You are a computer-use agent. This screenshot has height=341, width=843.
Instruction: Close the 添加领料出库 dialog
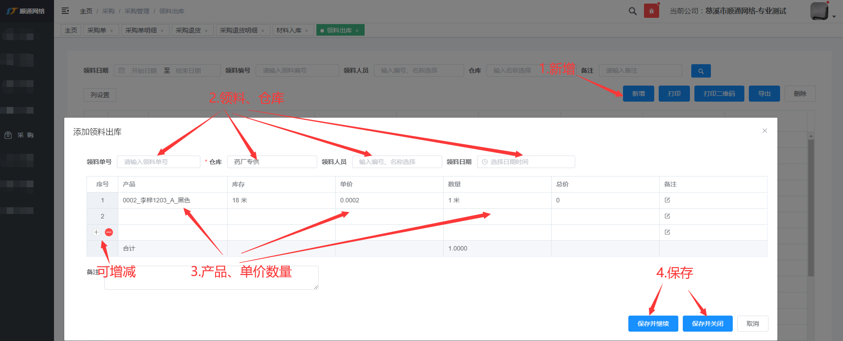(764, 131)
